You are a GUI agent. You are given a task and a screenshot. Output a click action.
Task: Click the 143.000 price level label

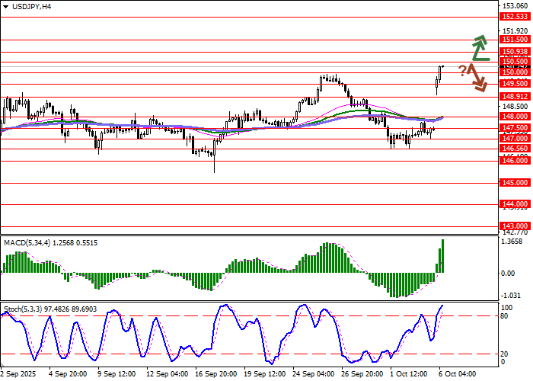515,226
